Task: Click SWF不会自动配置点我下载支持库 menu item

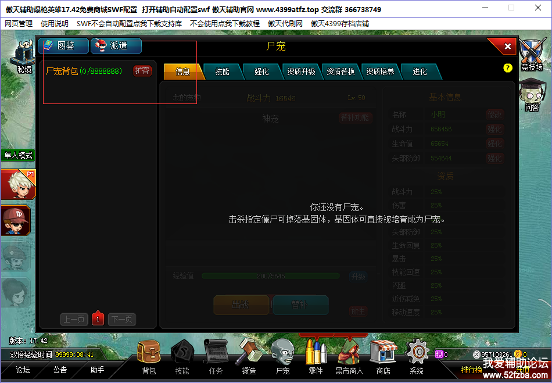Action: [x=129, y=24]
